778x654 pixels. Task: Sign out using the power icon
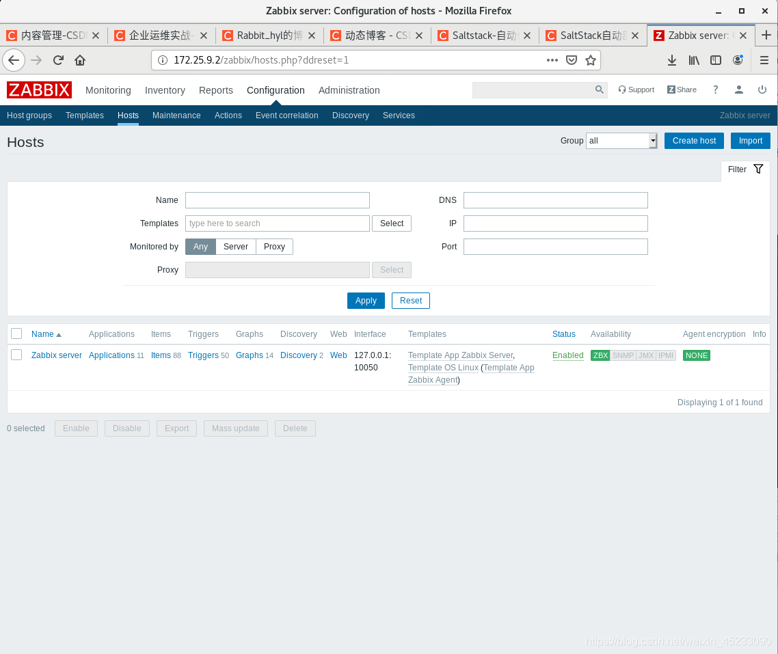coord(762,90)
